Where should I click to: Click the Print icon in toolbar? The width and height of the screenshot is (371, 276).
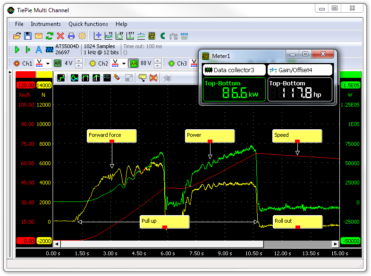pyautogui.click(x=71, y=36)
